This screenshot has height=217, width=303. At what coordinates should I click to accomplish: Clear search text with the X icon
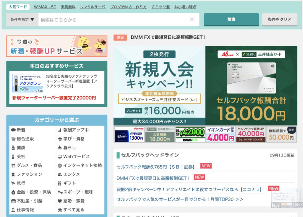click(192, 19)
